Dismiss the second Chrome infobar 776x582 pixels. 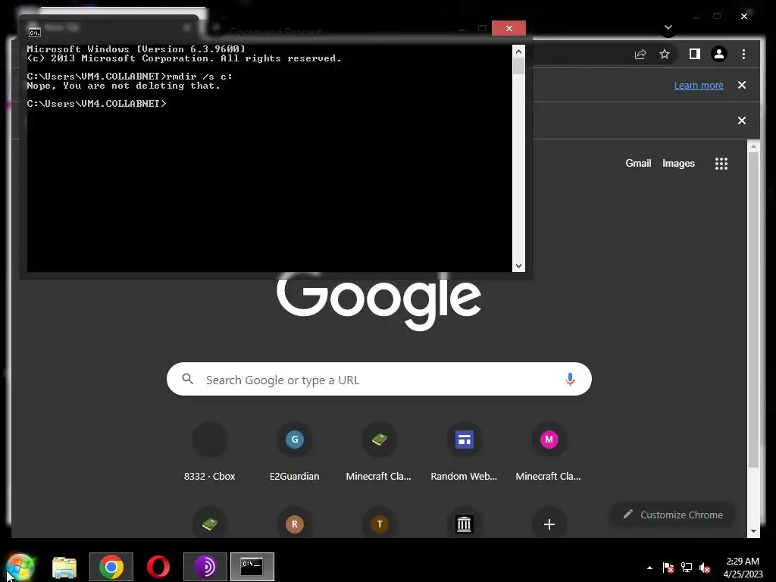point(742,120)
